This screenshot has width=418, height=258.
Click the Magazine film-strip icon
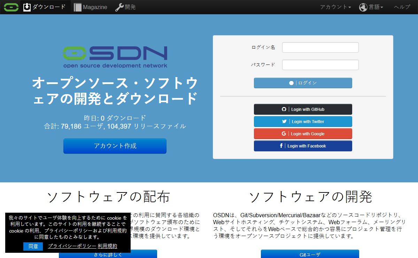(x=78, y=7)
